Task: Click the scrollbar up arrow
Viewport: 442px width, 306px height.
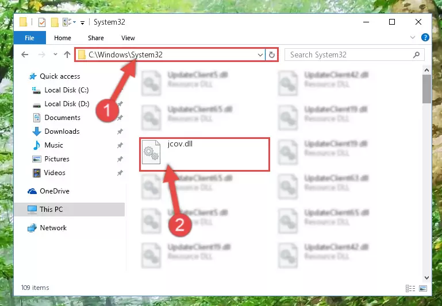Action: pyautogui.click(x=426, y=70)
